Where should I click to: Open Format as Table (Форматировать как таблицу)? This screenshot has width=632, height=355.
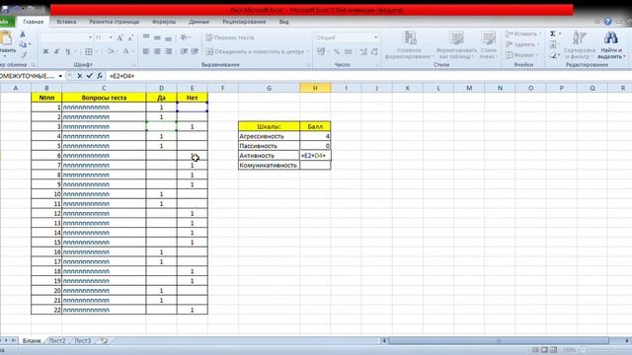[x=456, y=45]
